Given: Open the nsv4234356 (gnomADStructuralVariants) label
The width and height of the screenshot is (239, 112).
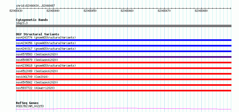Looking at the screenshot, I should [46, 43].
